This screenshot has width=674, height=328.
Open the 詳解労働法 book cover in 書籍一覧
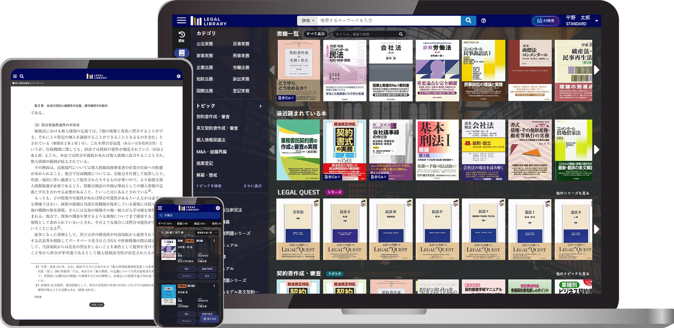(x=437, y=70)
